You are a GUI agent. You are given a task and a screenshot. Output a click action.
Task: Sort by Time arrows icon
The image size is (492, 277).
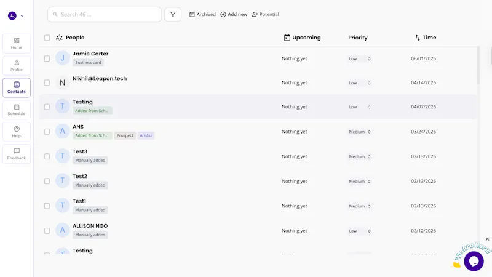[418, 38]
